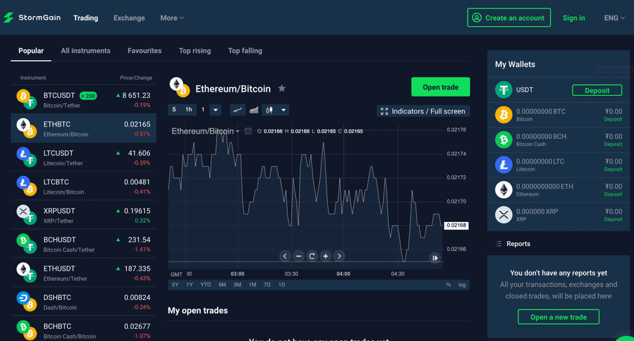This screenshot has width=634, height=341.
Task: Click the XRP wallet coin icon
Action: (504, 215)
